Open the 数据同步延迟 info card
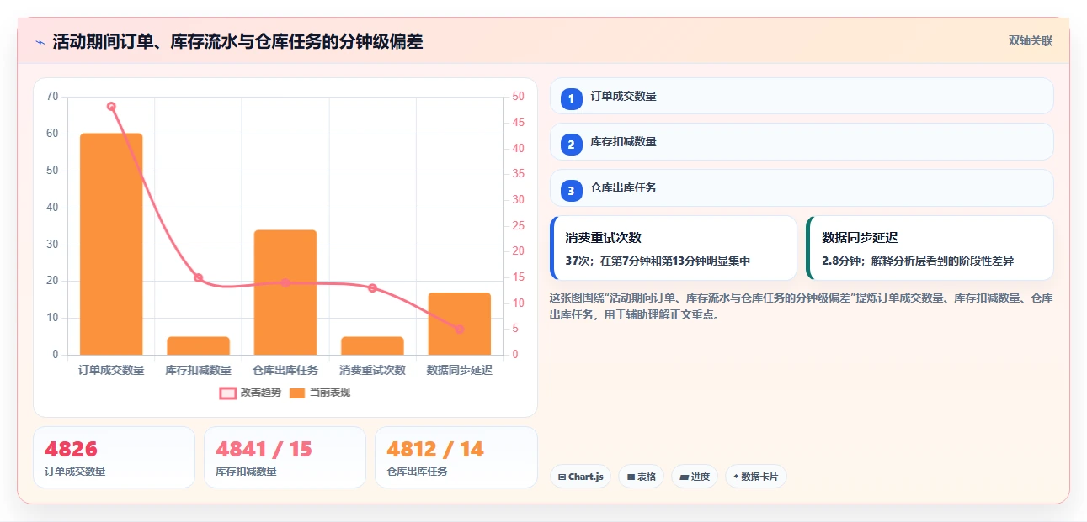 930,248
